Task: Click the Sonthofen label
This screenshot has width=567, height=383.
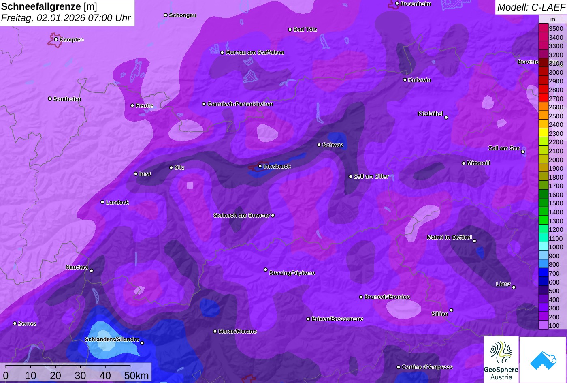Action: pos(67,99)
